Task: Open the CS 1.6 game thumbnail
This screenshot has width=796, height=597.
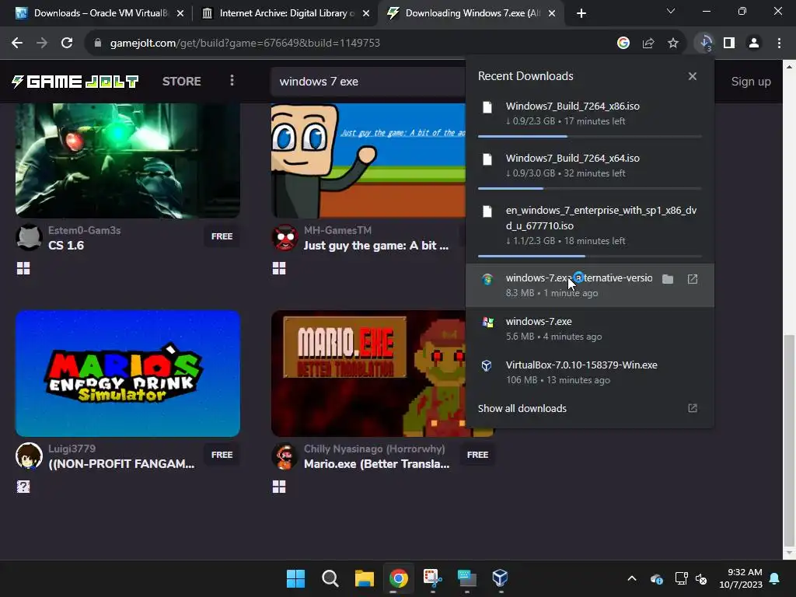Action: [128, 160]
